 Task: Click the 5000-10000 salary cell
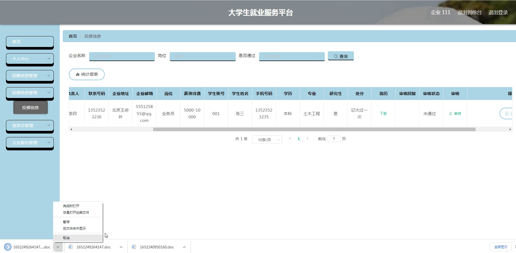click(x=192, y=113)
